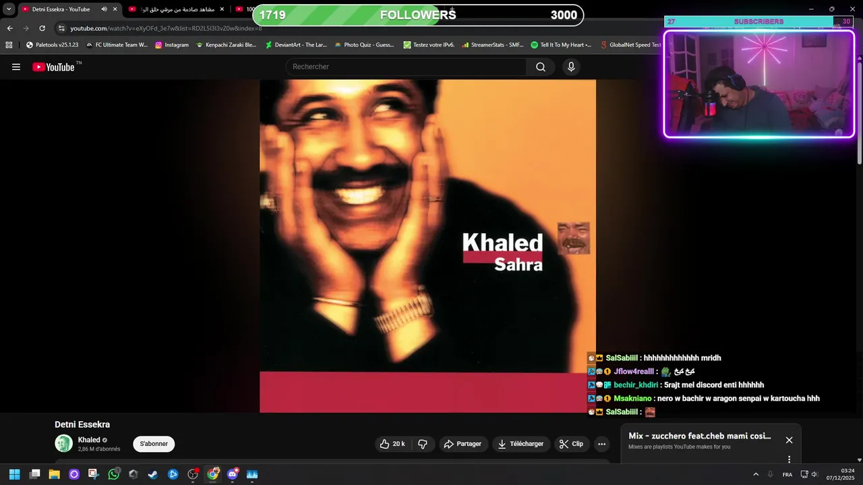Go forward with the browser arrow
This screenshot has height=485, width=863.
pyautogui.click(x=26, y=28)
